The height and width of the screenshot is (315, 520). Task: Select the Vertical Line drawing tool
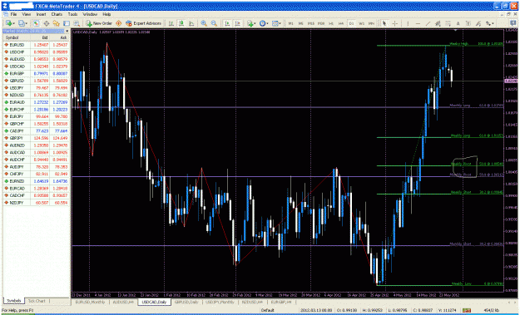408,23
